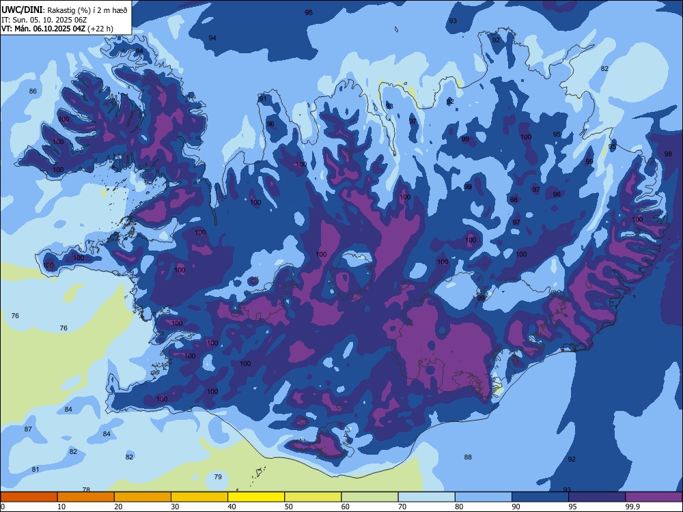The height and width of the screenshot is (512, 683).
Task: Click the legend tick label '80'
Action: coord(459,507)
